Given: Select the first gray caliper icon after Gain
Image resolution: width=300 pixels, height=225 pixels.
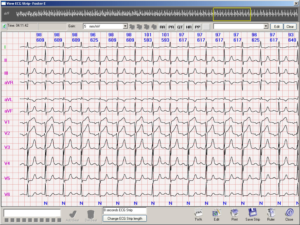Looking at the screenshot, I should tap(132, 27).
